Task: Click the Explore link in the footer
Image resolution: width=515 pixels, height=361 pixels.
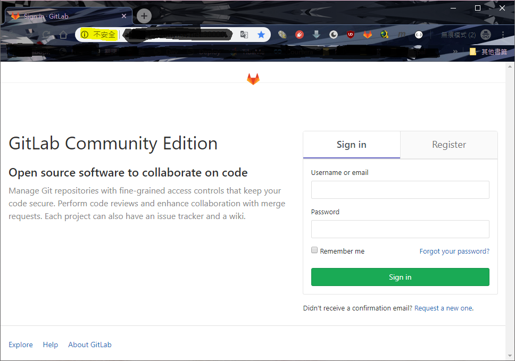Action: 20,345
